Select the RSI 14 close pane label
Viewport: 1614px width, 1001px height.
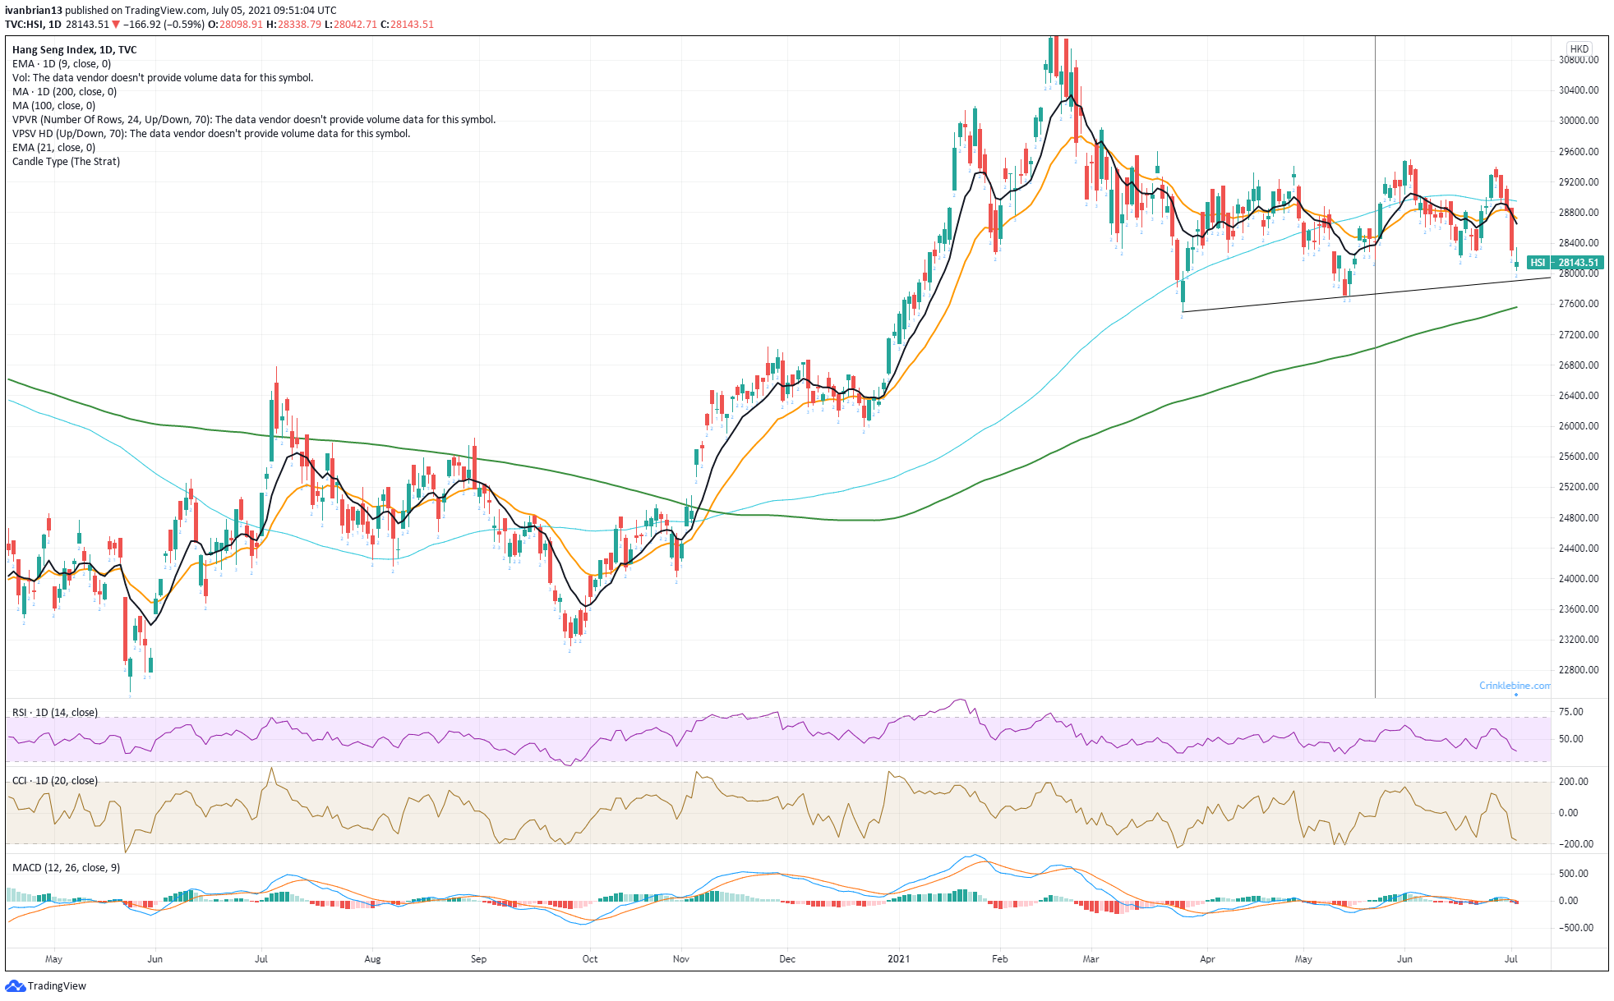pyautogui.click(x=54, y=713)
